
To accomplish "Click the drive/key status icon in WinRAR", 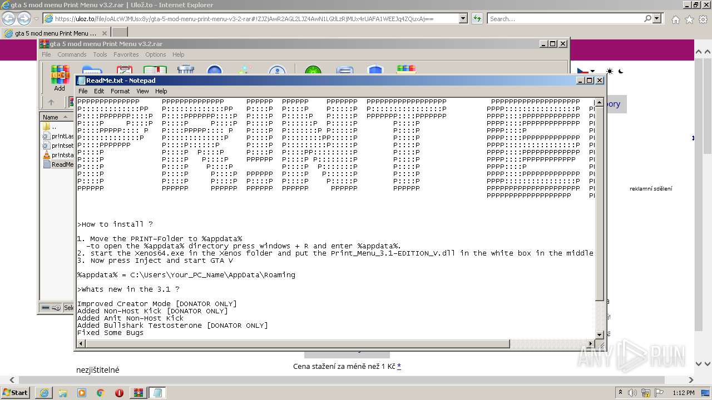I will [x=51, y=307].
